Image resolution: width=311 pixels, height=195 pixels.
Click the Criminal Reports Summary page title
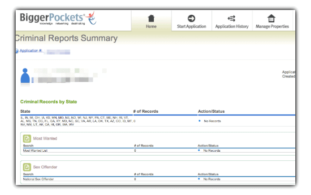66,39
